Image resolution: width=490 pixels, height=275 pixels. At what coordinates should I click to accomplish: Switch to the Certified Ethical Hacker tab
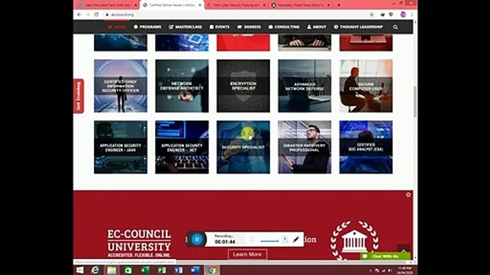pos(171,5)
